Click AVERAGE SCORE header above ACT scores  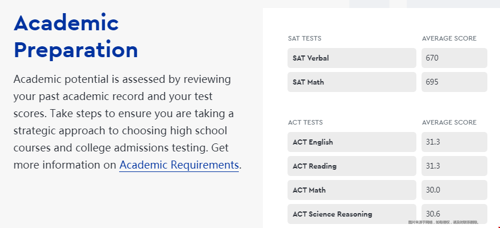pos(449,122)
